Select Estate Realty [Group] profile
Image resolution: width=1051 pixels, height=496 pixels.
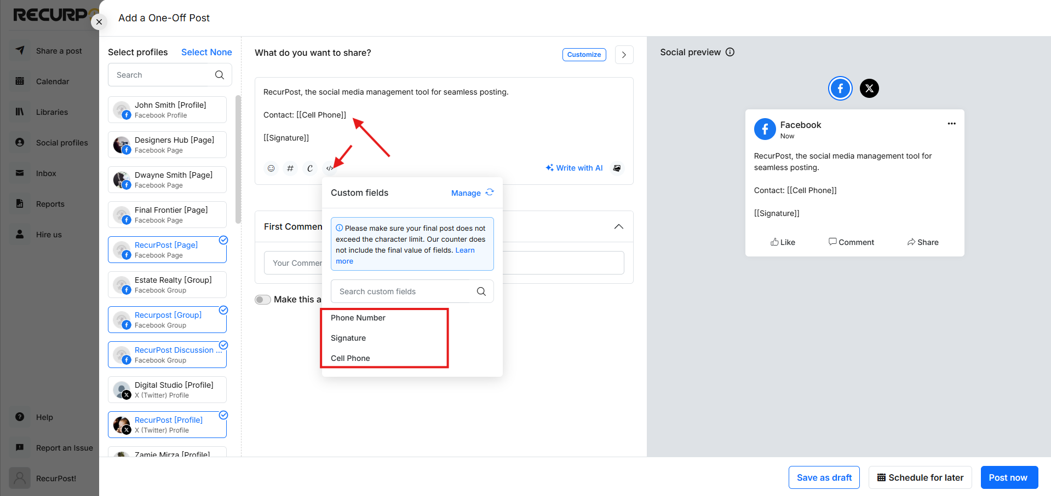pos(167,285)
